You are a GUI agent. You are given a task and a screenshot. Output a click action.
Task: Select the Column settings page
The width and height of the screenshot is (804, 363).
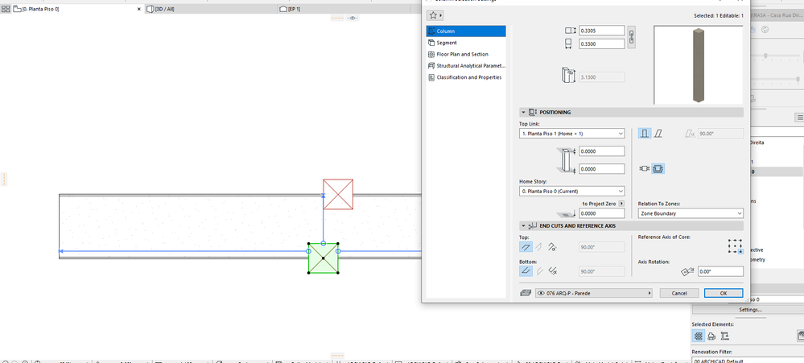tap(466, 31)
